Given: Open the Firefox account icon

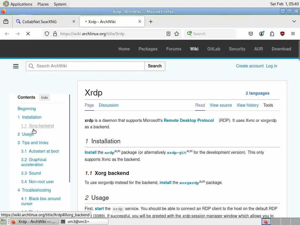Looking at the screenshot, I should click(x=261, y=34).
